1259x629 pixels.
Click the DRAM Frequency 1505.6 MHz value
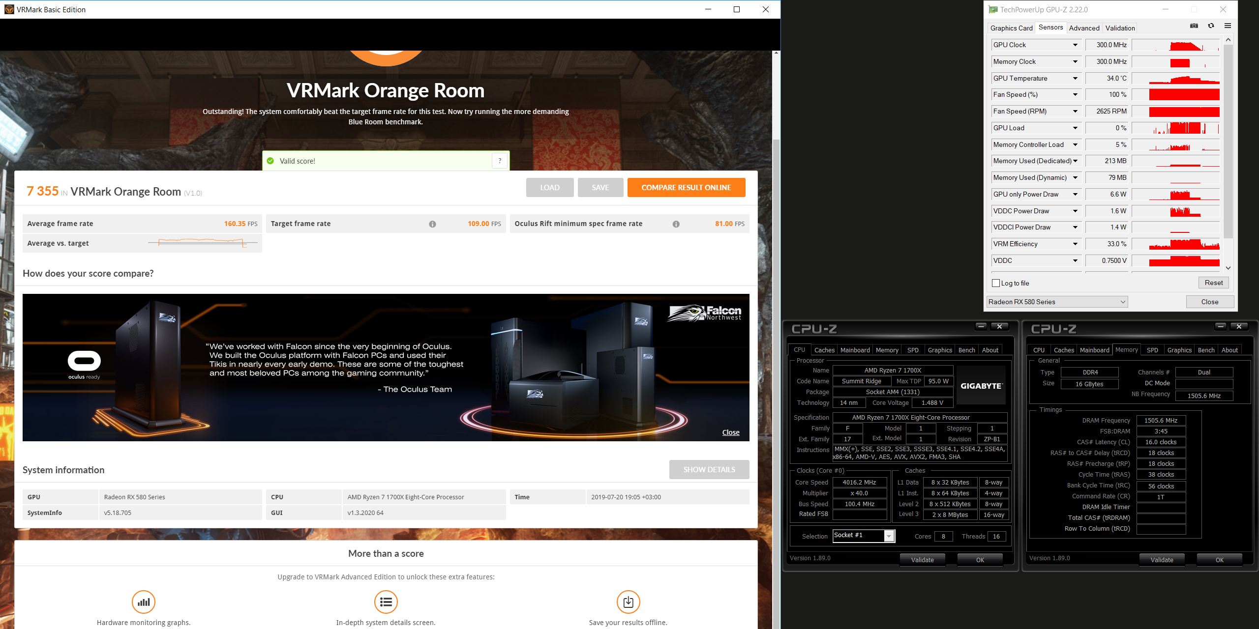coord(1161,421)
